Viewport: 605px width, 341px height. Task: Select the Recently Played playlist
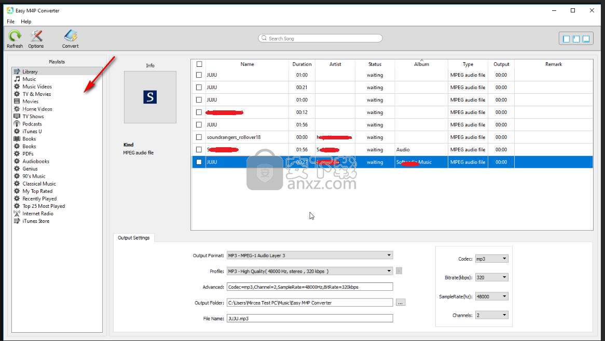(x=39, y=199)
